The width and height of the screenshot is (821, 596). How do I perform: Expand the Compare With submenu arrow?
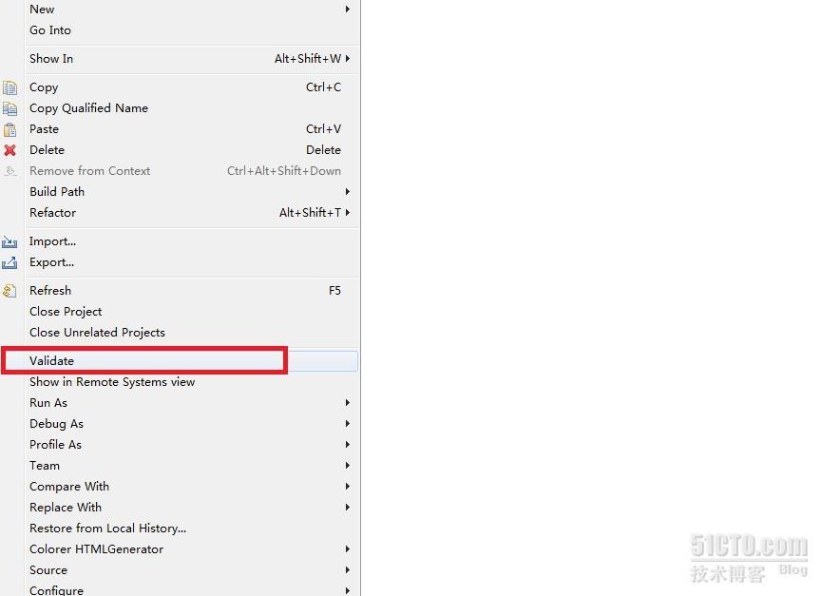pos(347,486)
